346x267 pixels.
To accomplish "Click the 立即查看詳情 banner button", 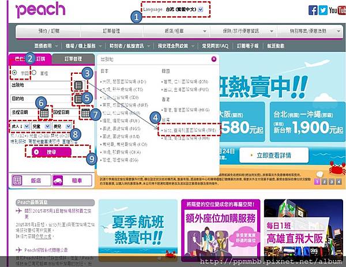I will click(x=273, y=155).
